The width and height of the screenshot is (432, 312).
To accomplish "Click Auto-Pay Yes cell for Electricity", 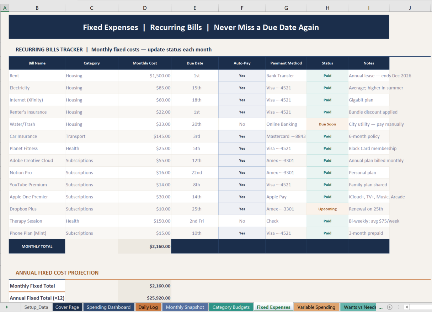I will (242, 88).
